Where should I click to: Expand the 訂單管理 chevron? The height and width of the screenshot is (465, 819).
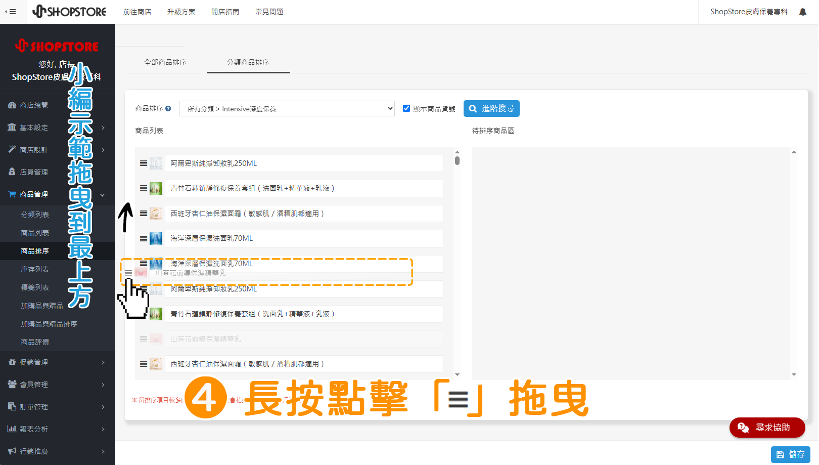point(103,407)
